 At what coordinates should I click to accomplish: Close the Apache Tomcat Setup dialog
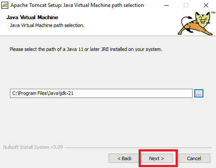[206, 5]
